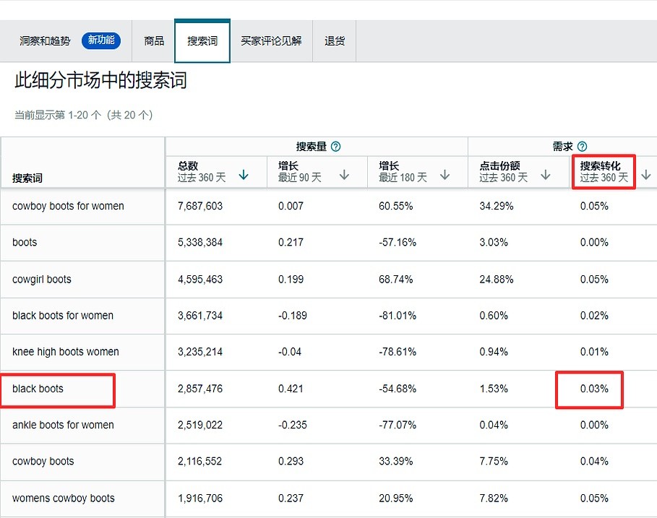The height and width of the screenshot is (518, 657).
Task: Select the 搜索词 tab
Action: (202, 41)
